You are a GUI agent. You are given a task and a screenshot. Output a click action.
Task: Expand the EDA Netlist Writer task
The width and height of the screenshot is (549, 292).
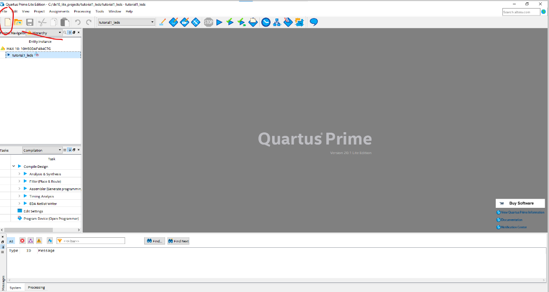[x=19, y=204]
